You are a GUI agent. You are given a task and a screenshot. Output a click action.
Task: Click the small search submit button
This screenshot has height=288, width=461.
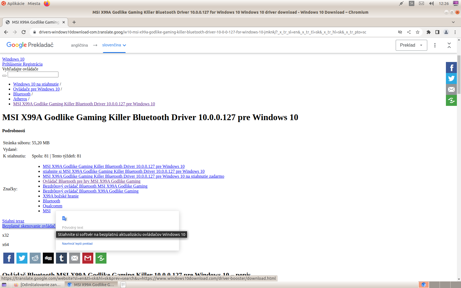click(4, 76)
